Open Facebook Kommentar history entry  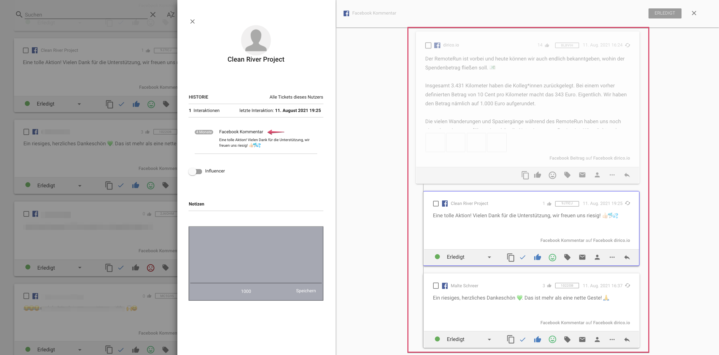click(241, 132)
